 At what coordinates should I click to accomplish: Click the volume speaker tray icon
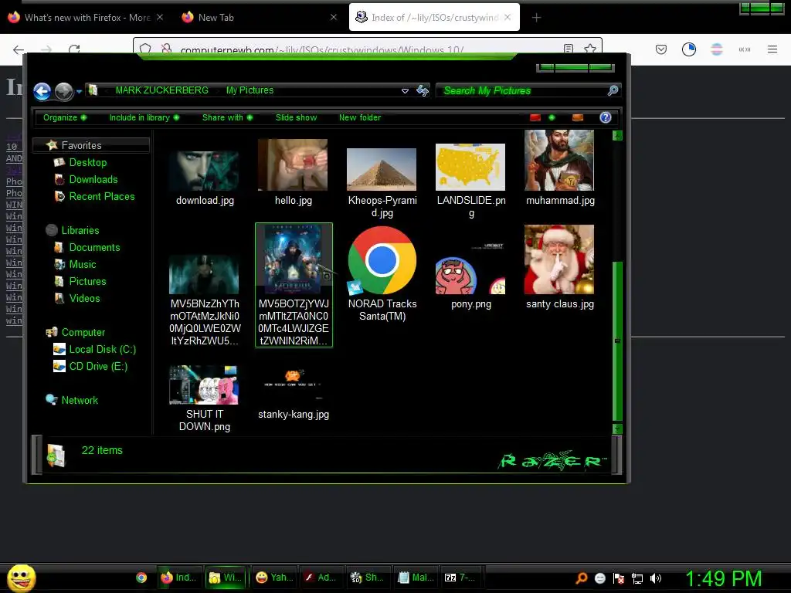[656, 578]
